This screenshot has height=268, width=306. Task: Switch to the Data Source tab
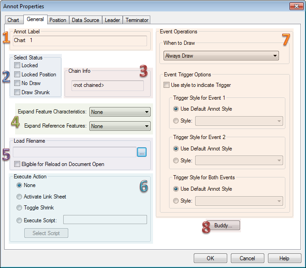85,20
